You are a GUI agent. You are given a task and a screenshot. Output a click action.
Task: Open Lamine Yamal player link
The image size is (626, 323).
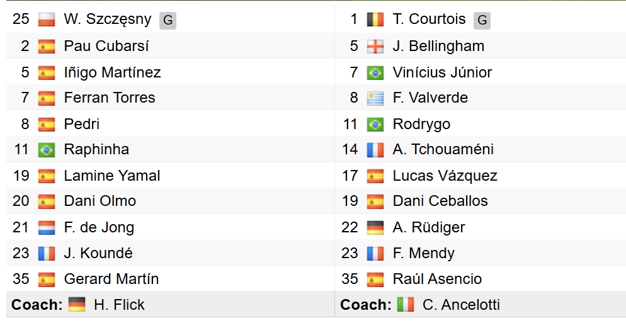point(112,176)
